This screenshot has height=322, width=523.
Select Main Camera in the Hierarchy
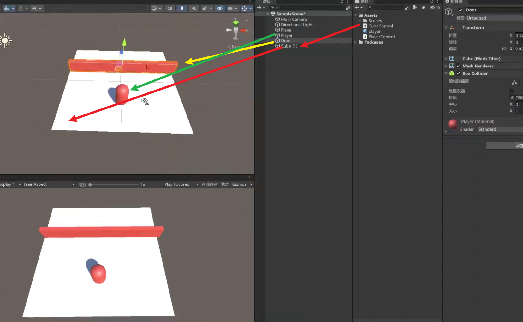point(294,19)
